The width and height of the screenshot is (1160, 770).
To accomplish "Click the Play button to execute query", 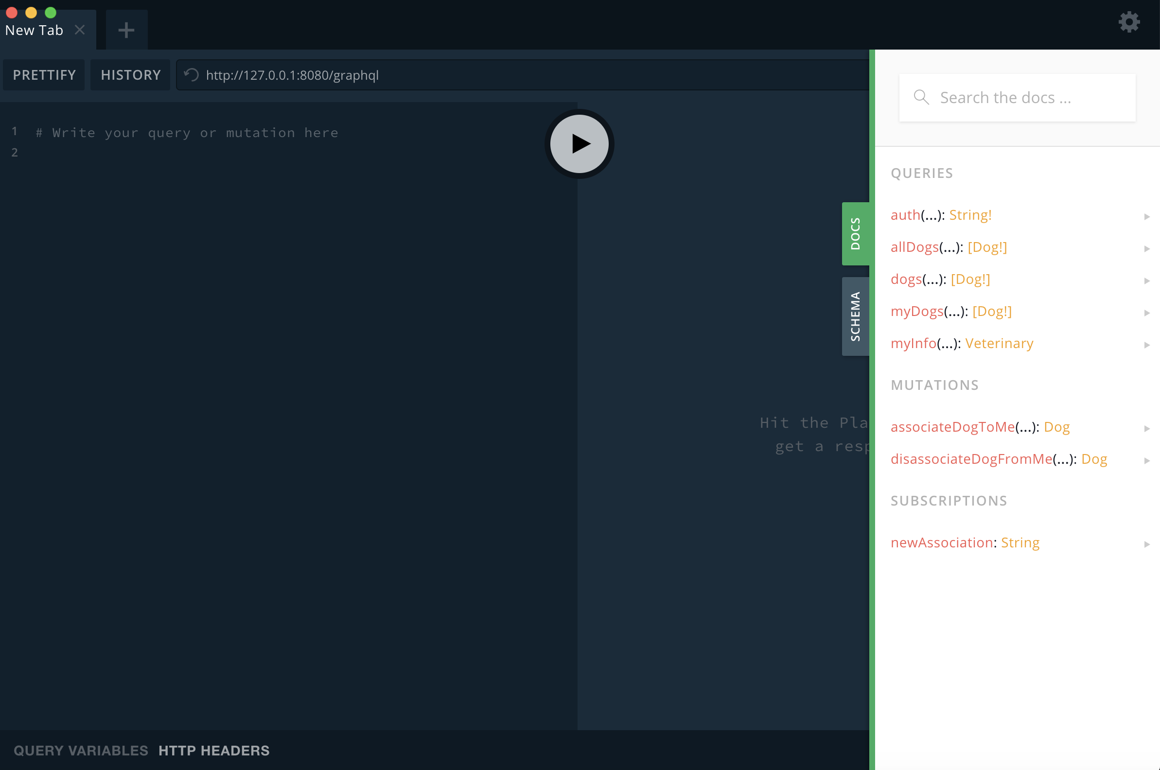I will point(579,142).
